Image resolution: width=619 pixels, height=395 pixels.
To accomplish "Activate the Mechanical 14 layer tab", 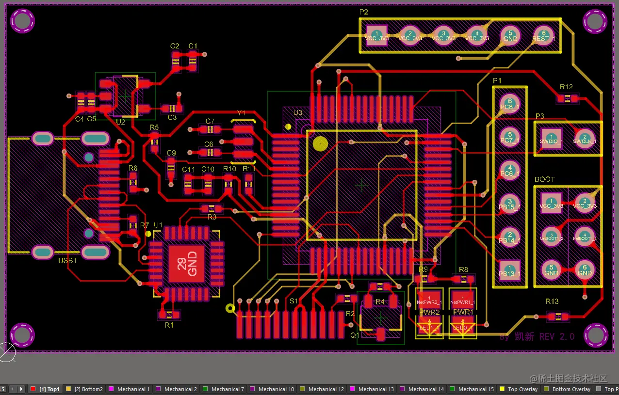I will pos(422,389).
